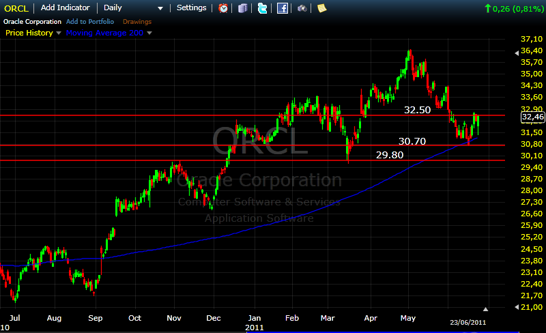The image size is (546, 333).
Task: Click the Jan 2011 time axis label
Action: [254, 323]
